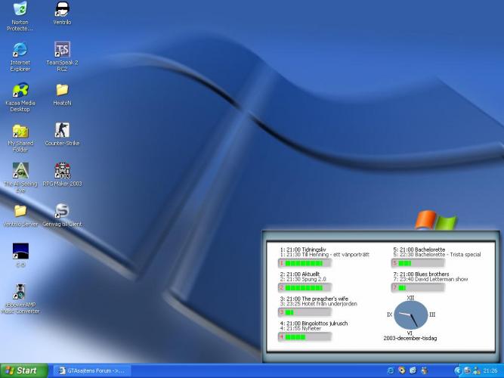Image resolution: width=504 pixels, height=378 pixels.
Task: Open the Start menu
Action: pos(23,370)
